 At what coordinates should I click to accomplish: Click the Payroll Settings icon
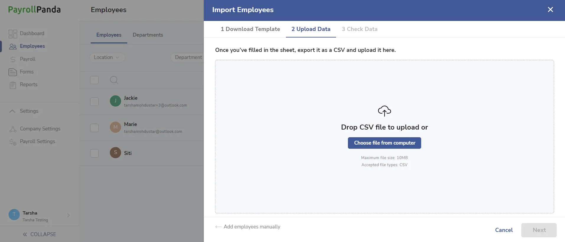pos(13,142)
